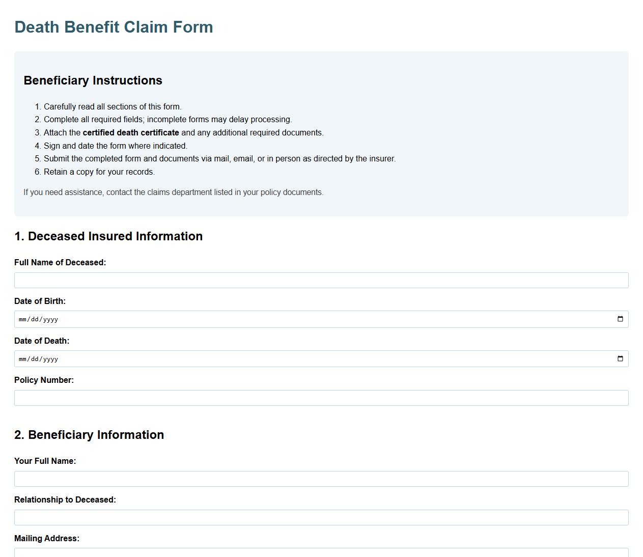The height and width of the screenshot is (557, 643).
Task: Click the Policy Number input field
Action: (x=321, y=398)
